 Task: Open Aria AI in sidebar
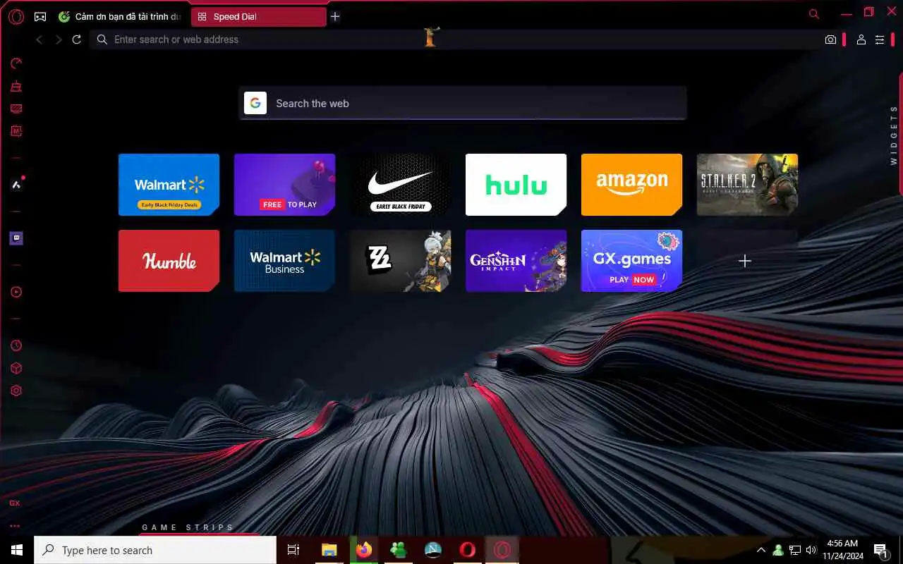pyautogui.click(x=16, y=185)
